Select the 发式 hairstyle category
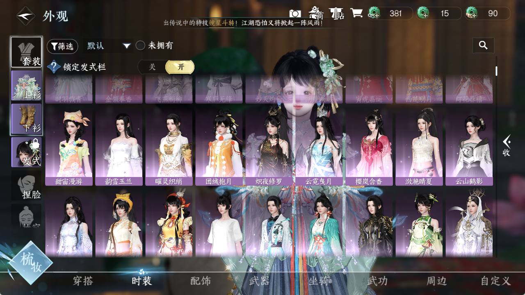This screenshot has width=525, height=295. (26, 152)
